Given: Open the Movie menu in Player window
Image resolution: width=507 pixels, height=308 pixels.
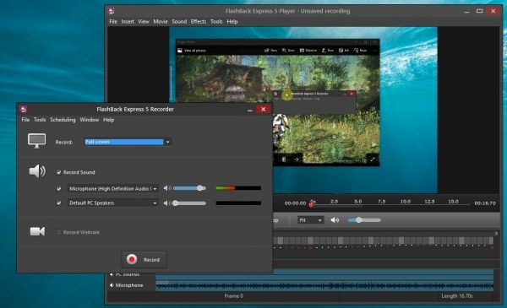Looking at the screenshot, I should tap(161, 22).
